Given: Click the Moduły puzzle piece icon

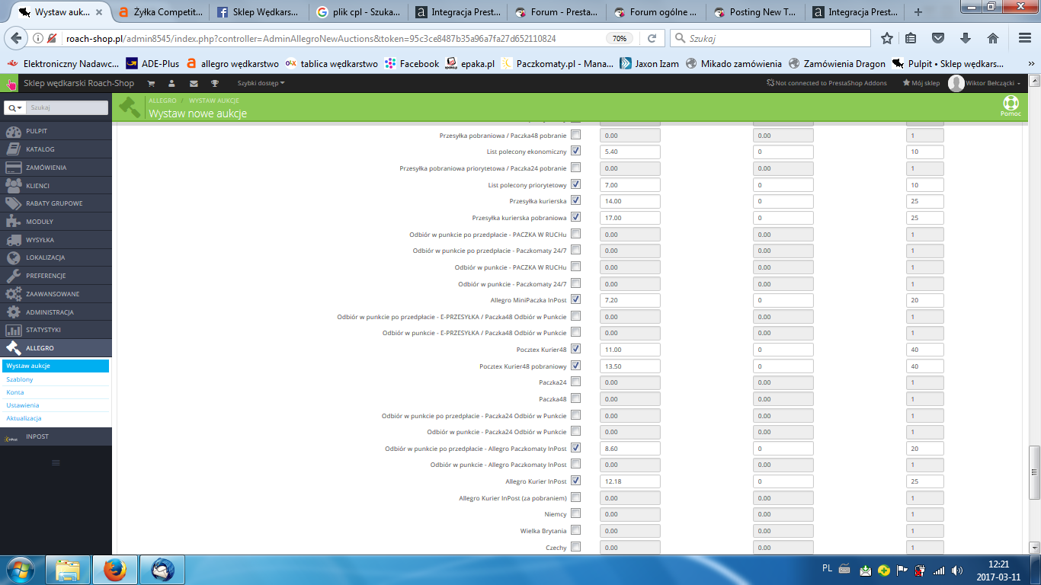Looking at the screenshot, I should (x=13, y=222).
